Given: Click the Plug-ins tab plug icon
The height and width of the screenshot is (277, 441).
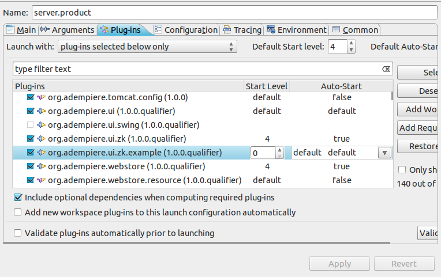Looking at the screenshot, I should pos(104,29).
